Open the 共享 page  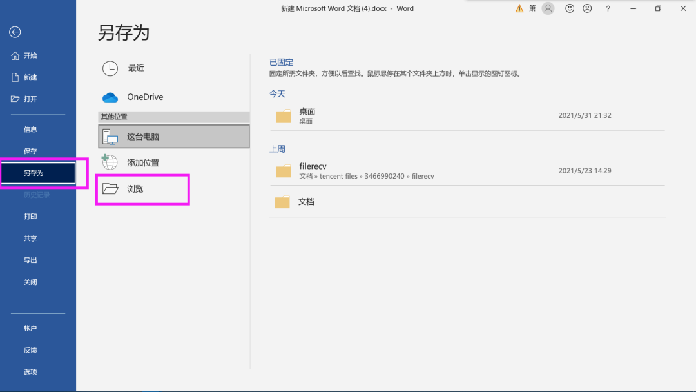(x=30, y=239)
